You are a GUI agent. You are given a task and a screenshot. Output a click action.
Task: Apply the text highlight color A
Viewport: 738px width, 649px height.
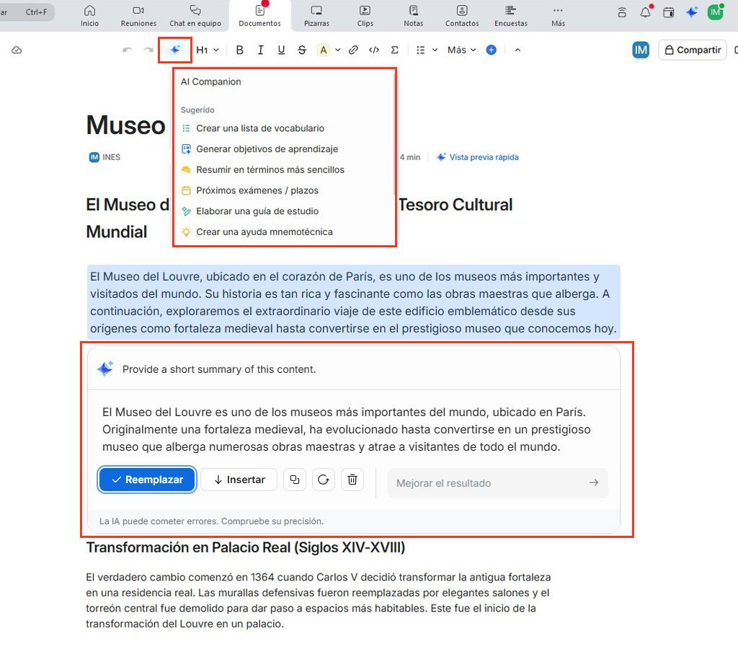(324, 50)
